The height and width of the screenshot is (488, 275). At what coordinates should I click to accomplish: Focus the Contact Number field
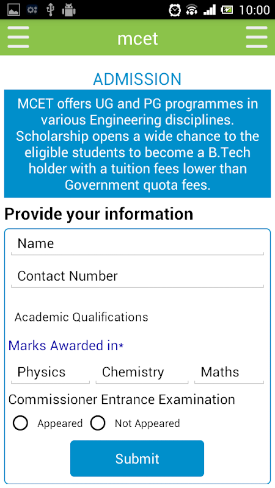coord(137,277)
